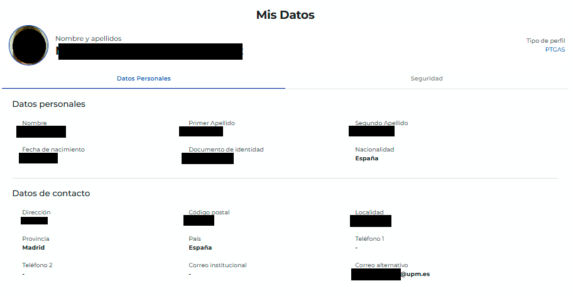Click the Teléfono 1 label
The image size is (573, 298).
(369, 239)
